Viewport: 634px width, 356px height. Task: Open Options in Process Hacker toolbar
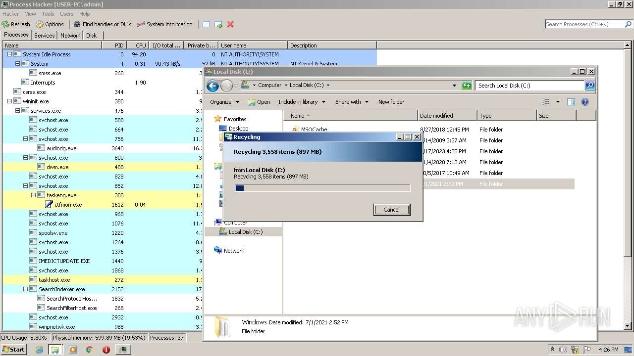[50, 24]
